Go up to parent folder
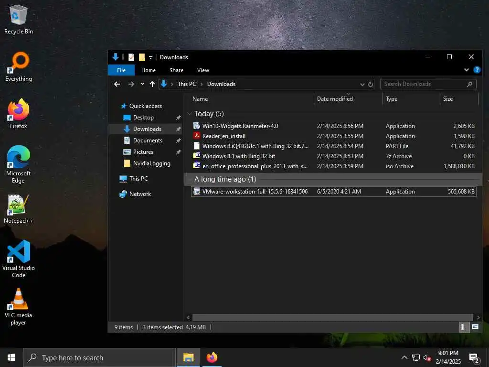This screenshot has height=367, width=489. 152,84
